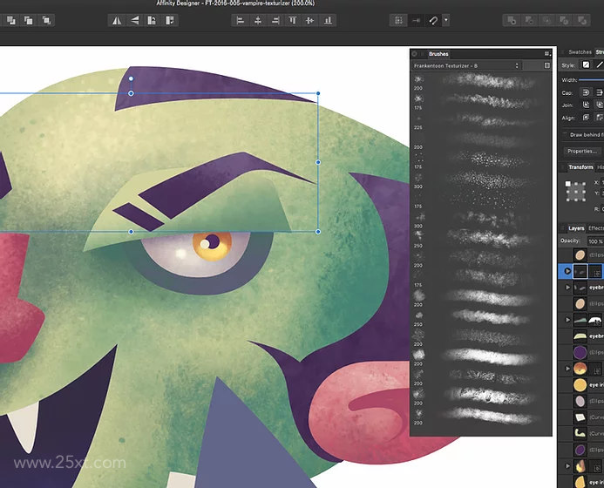Apply the Divide boolean operation
Screen dimensions: 604x488
[x=581, y=20]
